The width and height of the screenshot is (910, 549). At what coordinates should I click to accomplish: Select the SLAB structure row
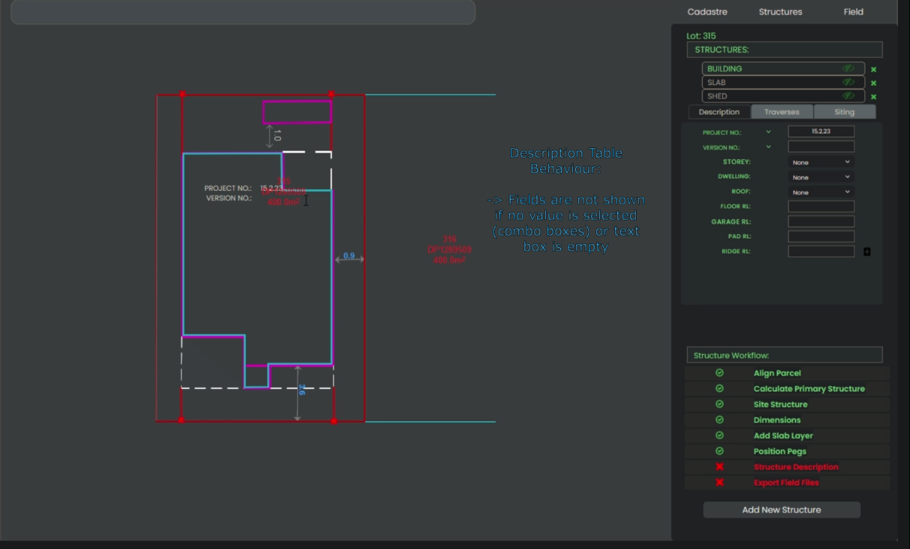pos(783,82)
